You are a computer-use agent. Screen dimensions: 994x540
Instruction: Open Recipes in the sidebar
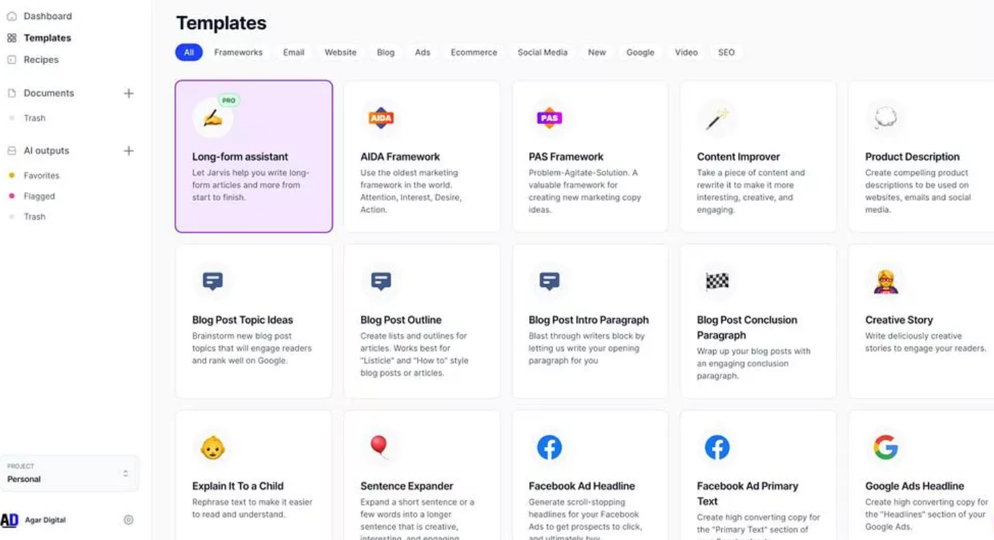pos(41,60)
